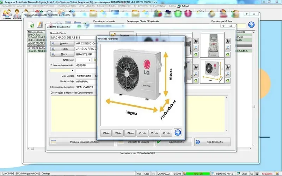Click magnifier icon right of remote control thumbnail
The image size is (282, 176).
tap(228, 48)
